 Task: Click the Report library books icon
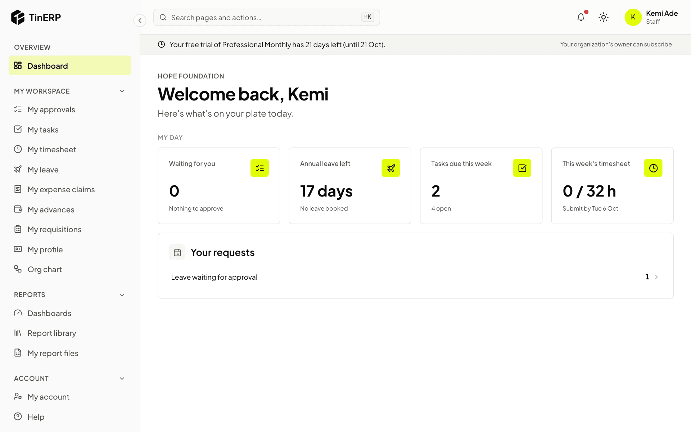[x=18, y=333]
